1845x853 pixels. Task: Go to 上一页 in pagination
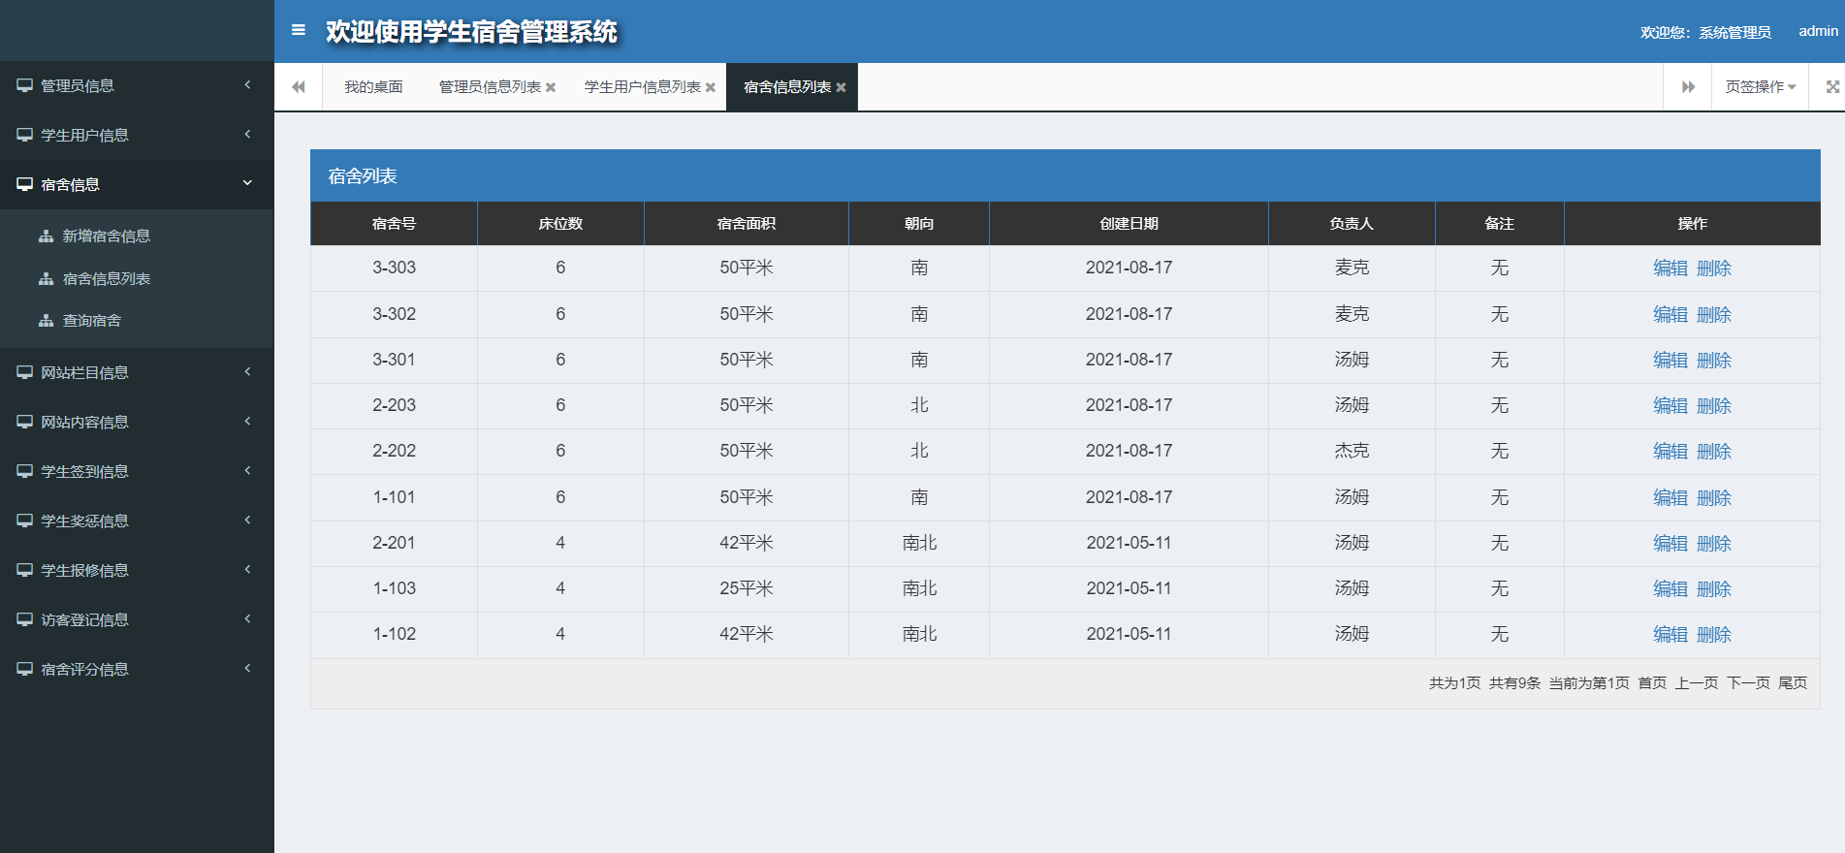click(1697, 683)
